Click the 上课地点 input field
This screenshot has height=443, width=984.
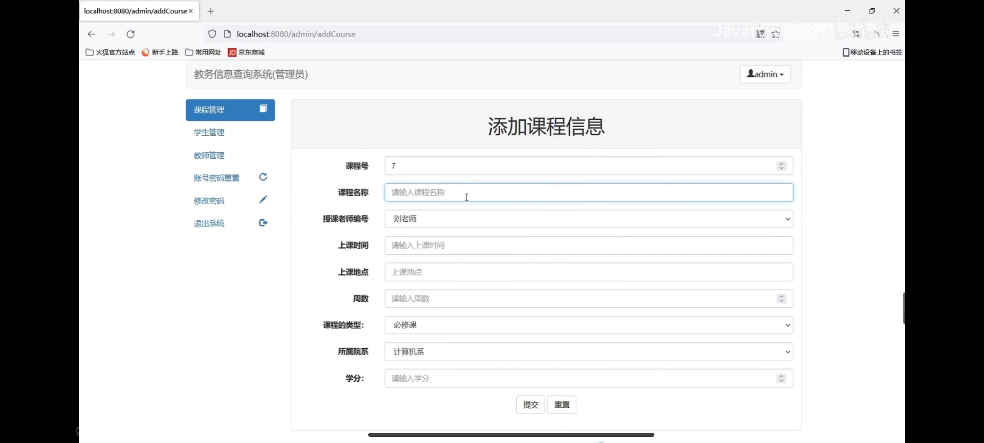(589, 272)
